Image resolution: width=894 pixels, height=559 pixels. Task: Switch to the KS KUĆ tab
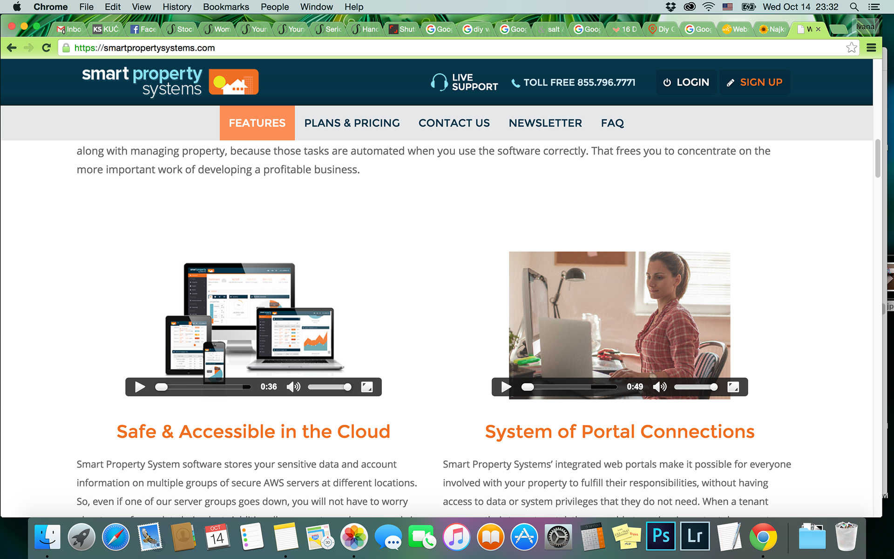pyautogui.click(x=106, y=29)
